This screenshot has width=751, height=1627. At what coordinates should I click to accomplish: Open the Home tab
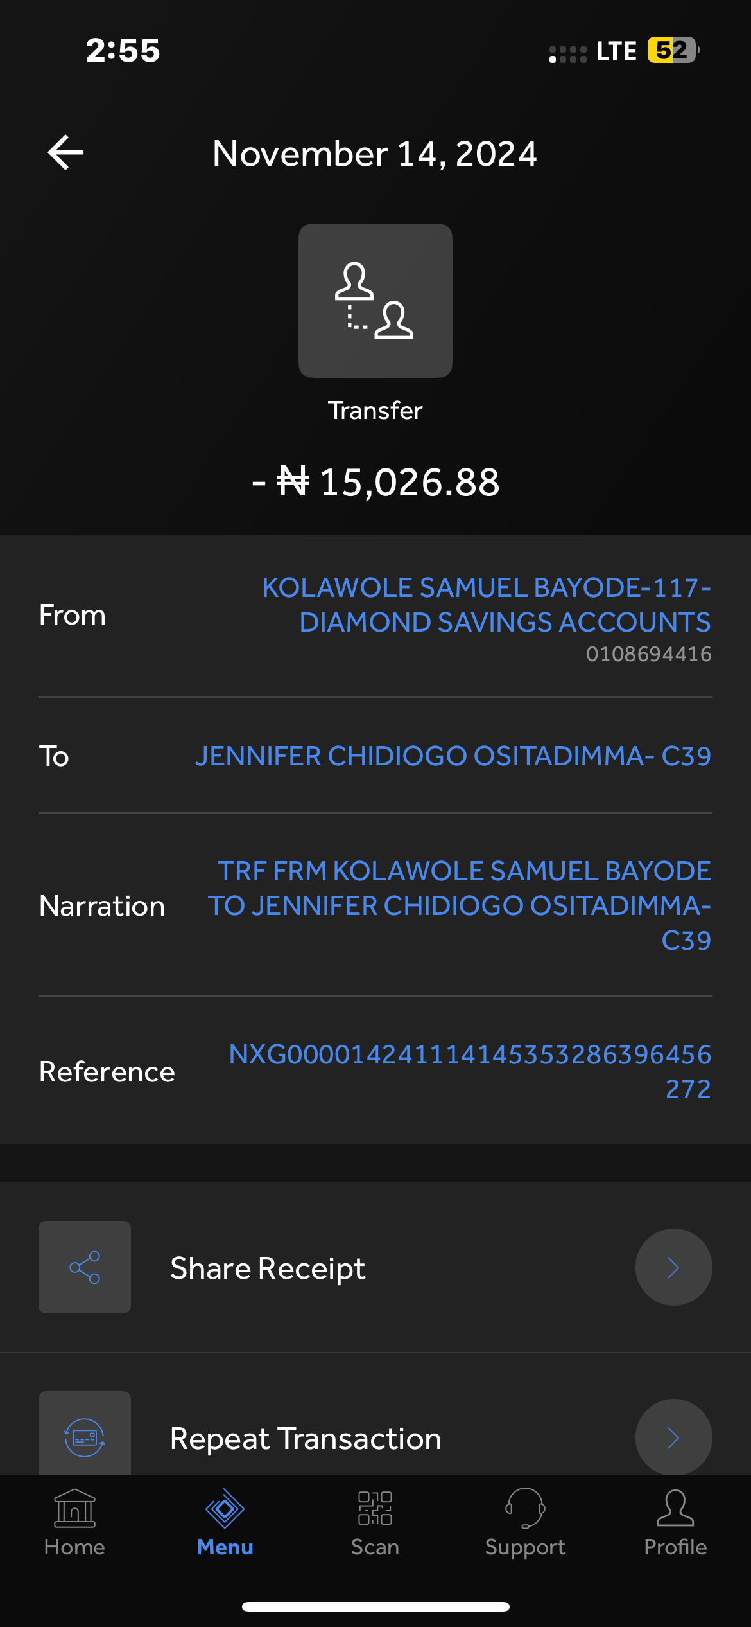(x=74, y=1522)
